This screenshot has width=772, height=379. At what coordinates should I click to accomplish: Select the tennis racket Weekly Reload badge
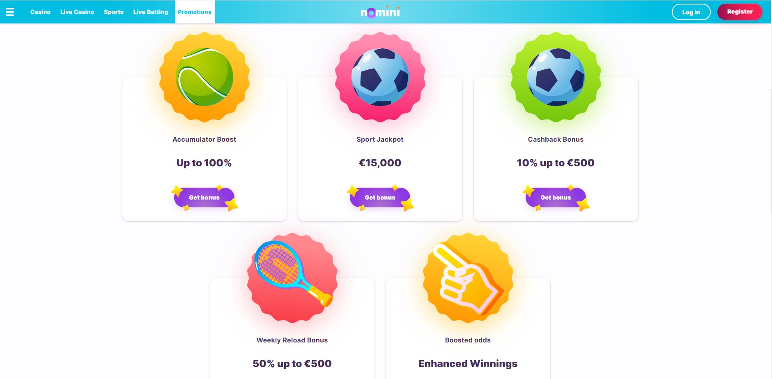292,278
